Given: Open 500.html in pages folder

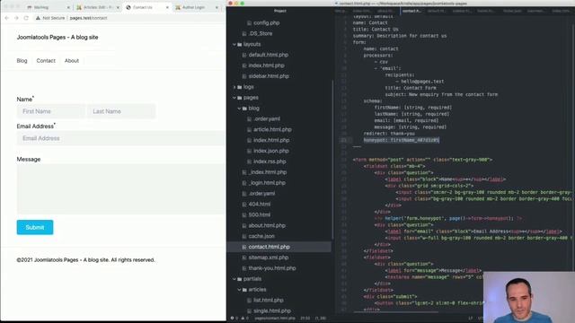Looking at the screenshot, I should pyautogui.click(x=260, y=215).
